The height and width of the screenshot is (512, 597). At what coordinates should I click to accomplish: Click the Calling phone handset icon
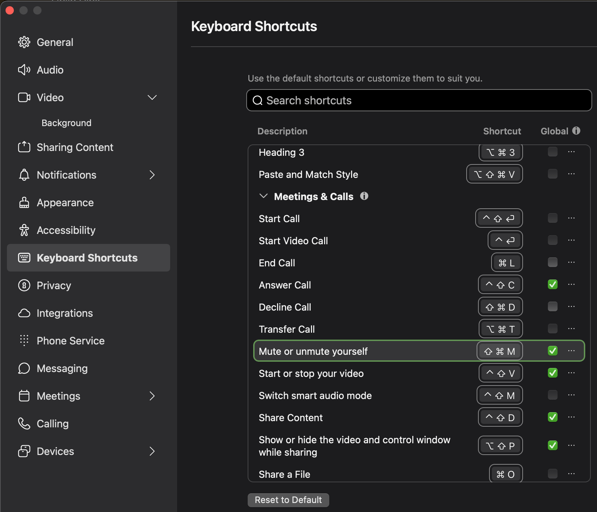(24, 424)
